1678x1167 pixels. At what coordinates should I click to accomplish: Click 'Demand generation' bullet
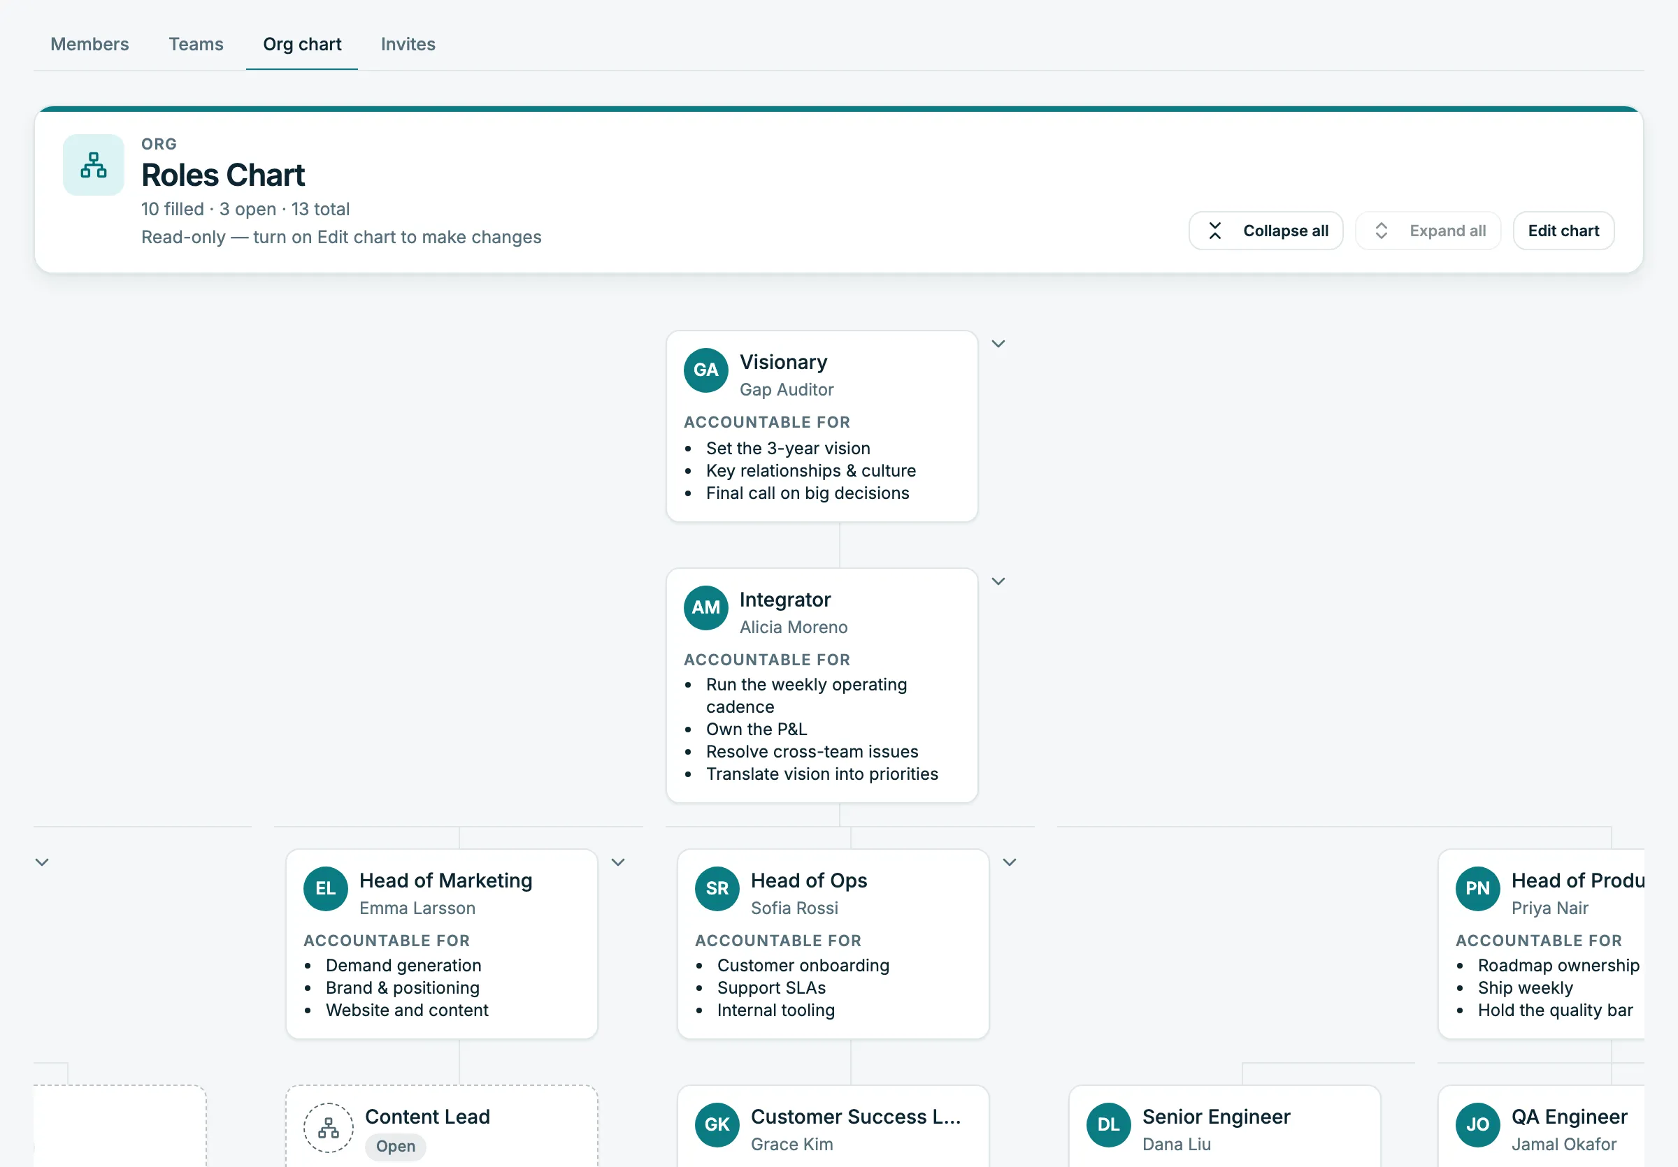[x=403, y=966]
